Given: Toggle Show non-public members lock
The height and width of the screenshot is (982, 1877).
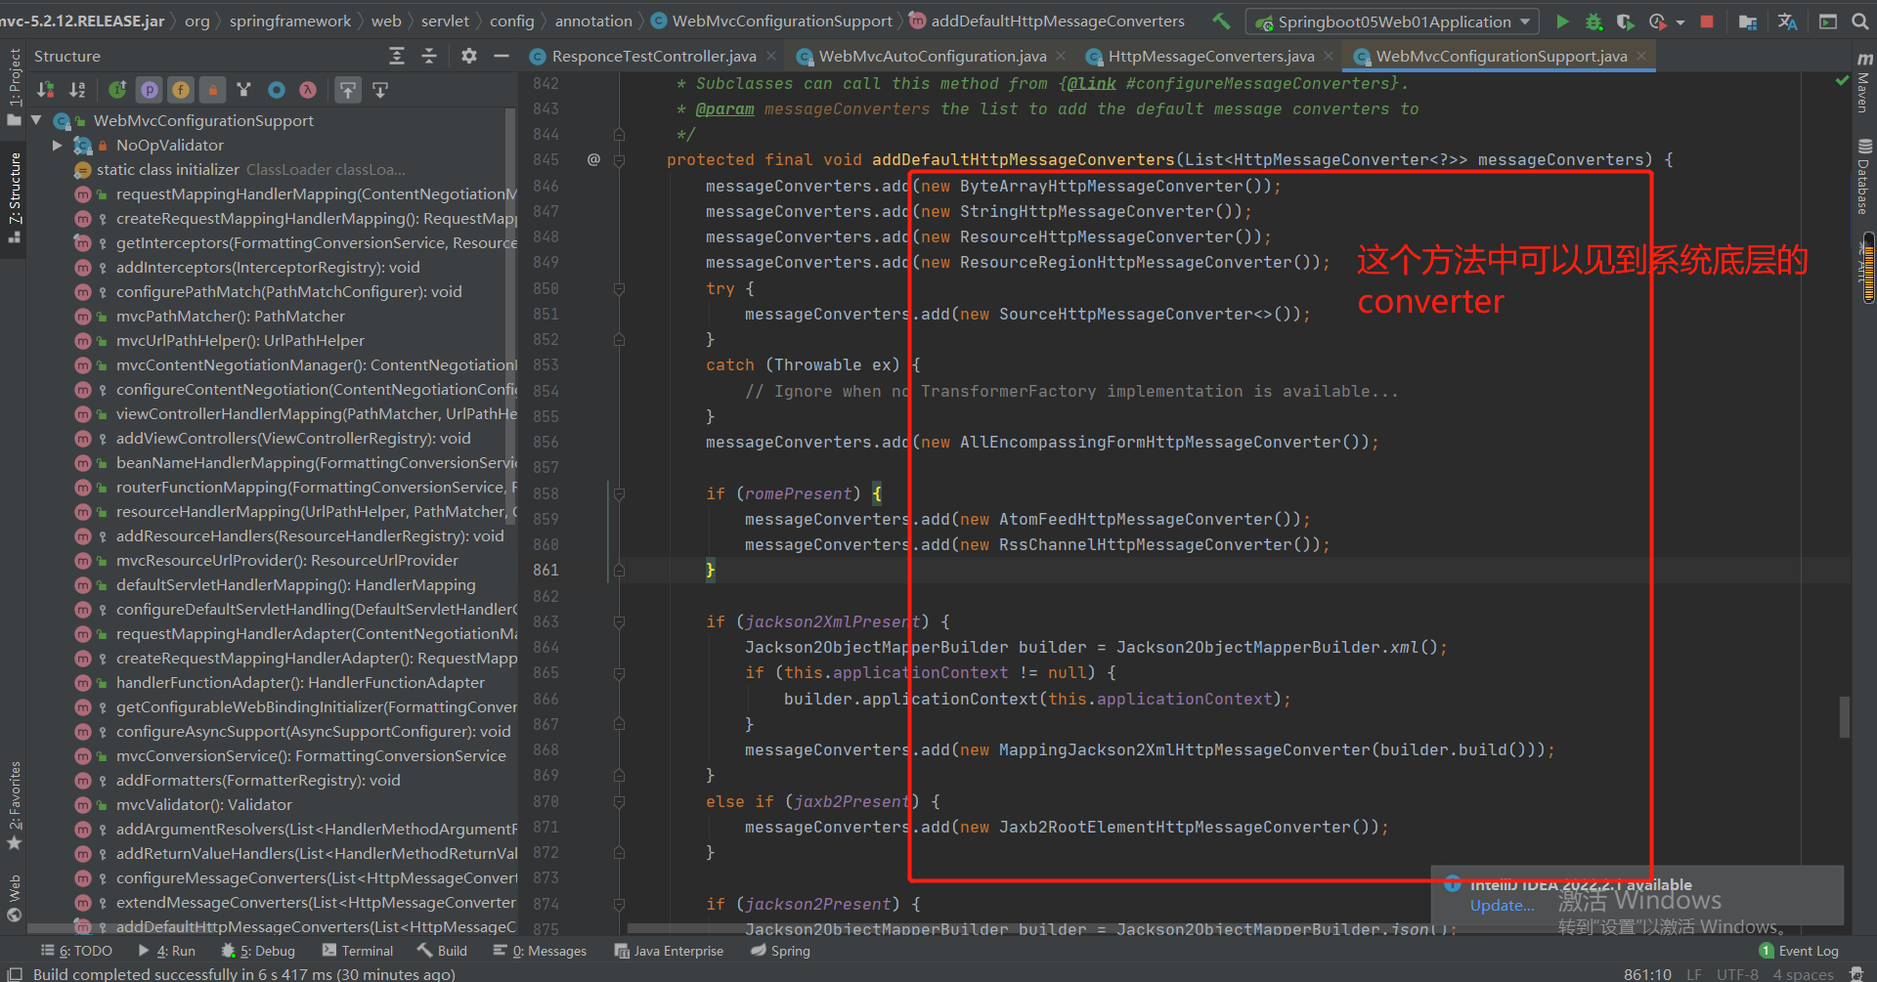Looking at the screenshot, I should [x=212, y=90].
